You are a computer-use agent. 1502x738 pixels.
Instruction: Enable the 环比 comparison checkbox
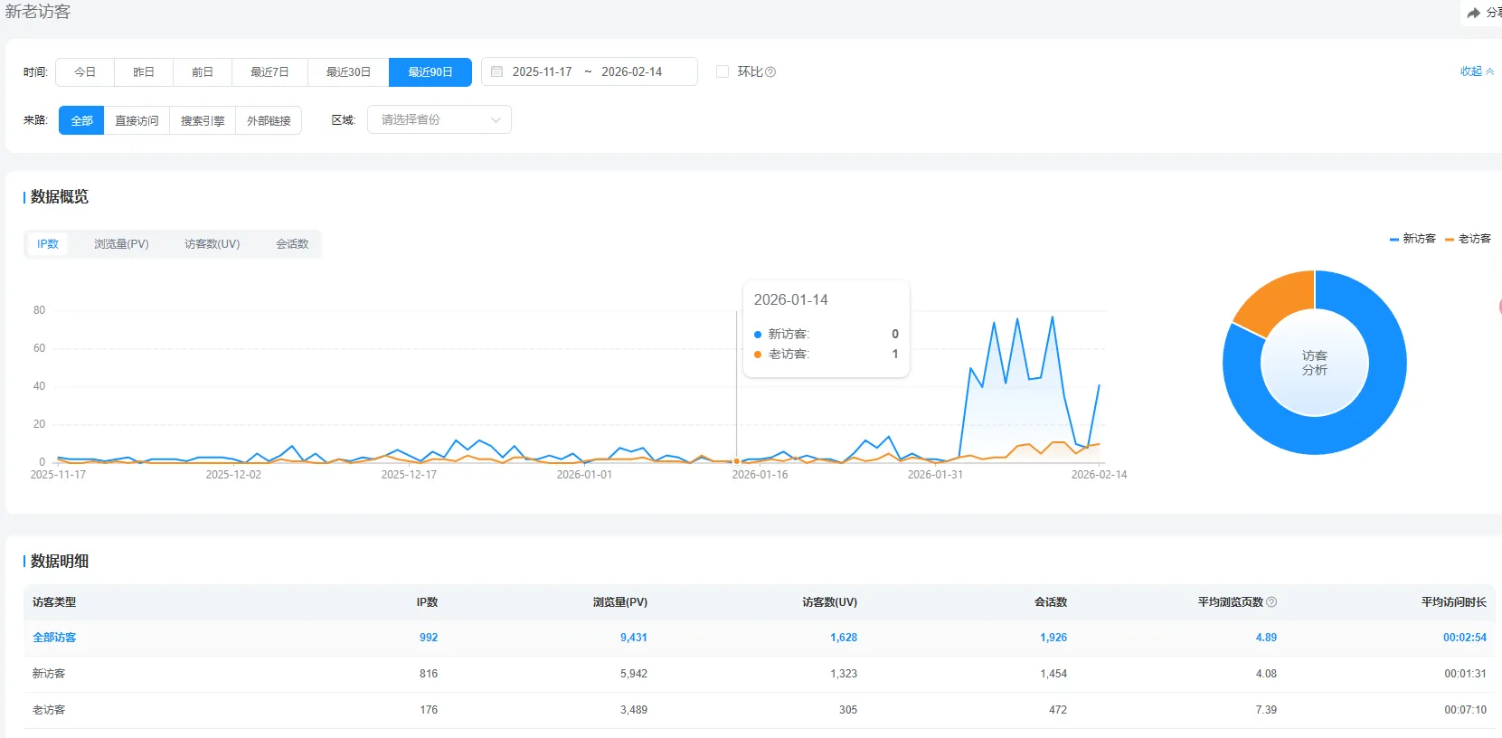tap(723, 71)
